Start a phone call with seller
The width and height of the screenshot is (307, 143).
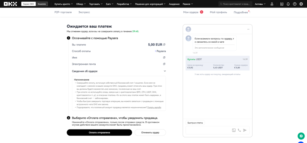pyautogui.click(x=239, y=130)
